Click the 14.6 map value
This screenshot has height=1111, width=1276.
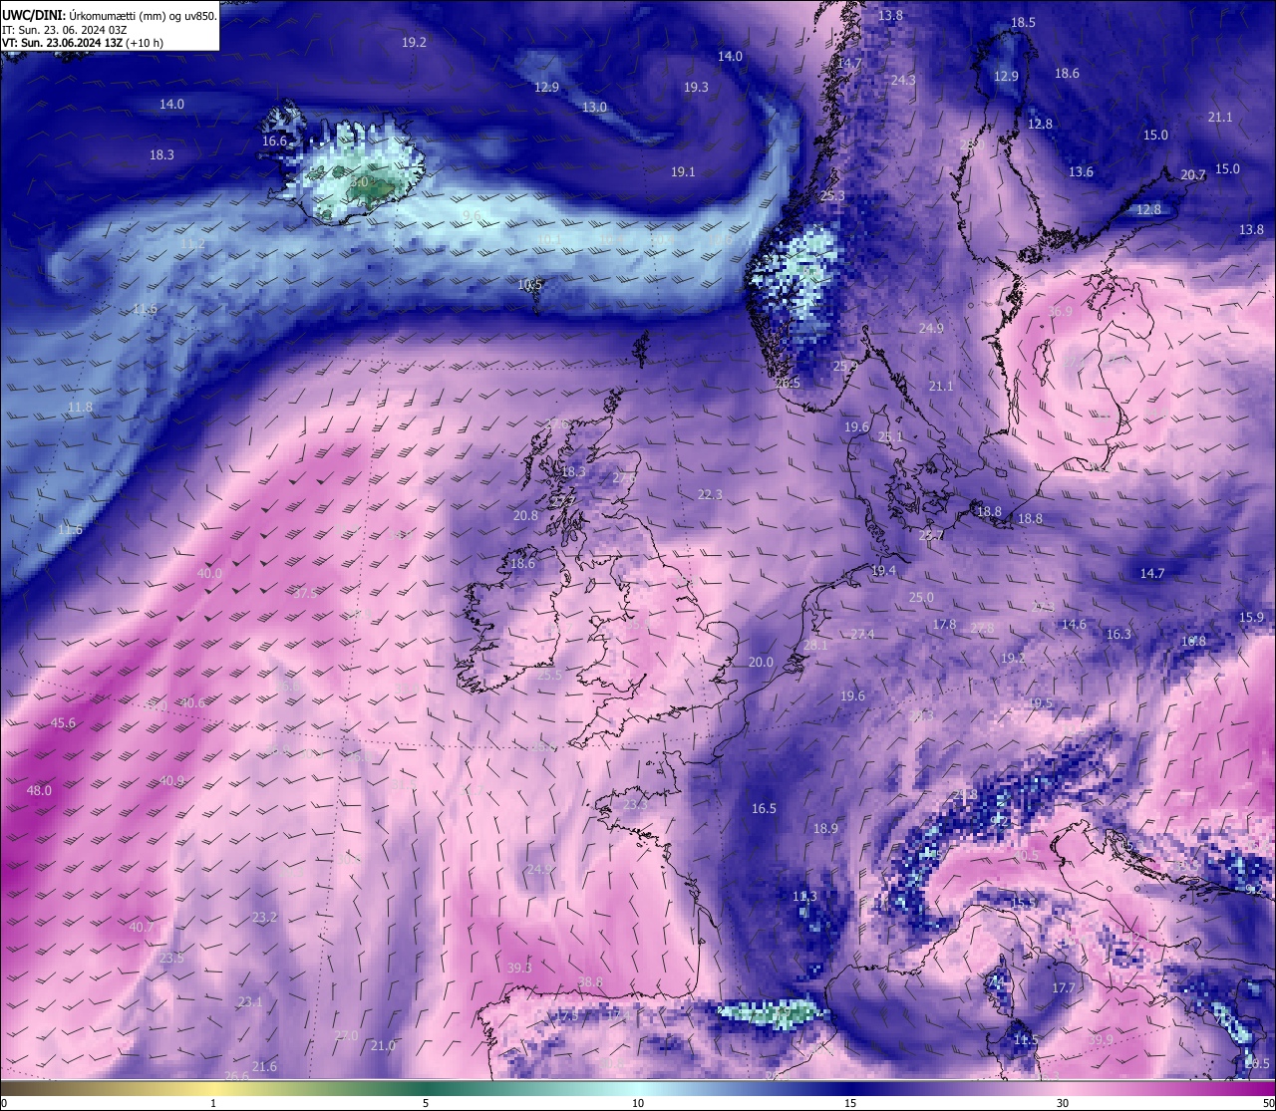1074,624
